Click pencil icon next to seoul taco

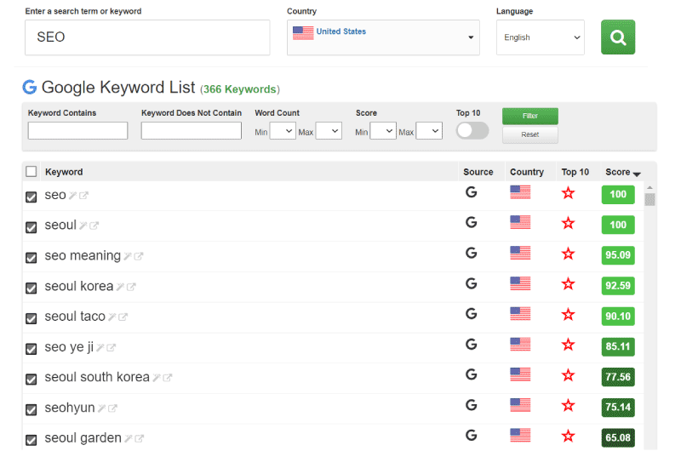tap(112, 317)
